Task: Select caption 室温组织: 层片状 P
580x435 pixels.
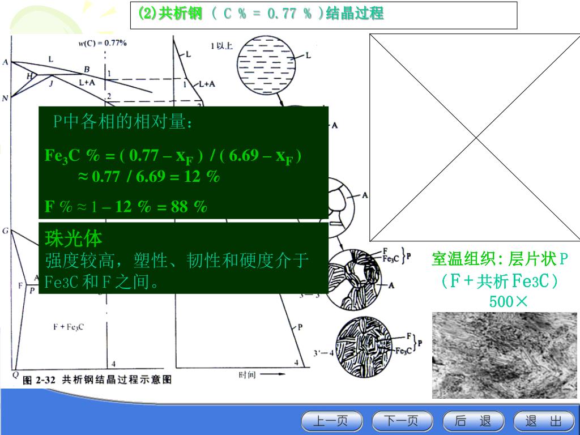Action: click(x=500, y=259)
